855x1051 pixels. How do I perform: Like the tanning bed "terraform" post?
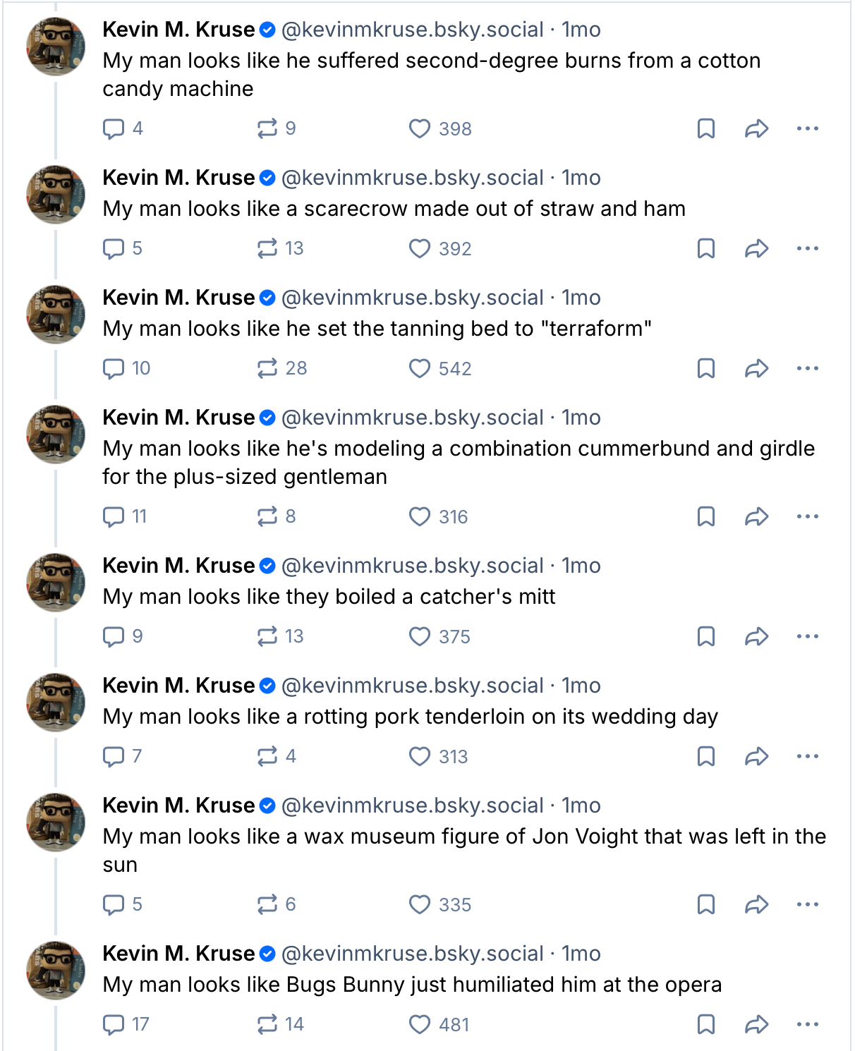420,368
